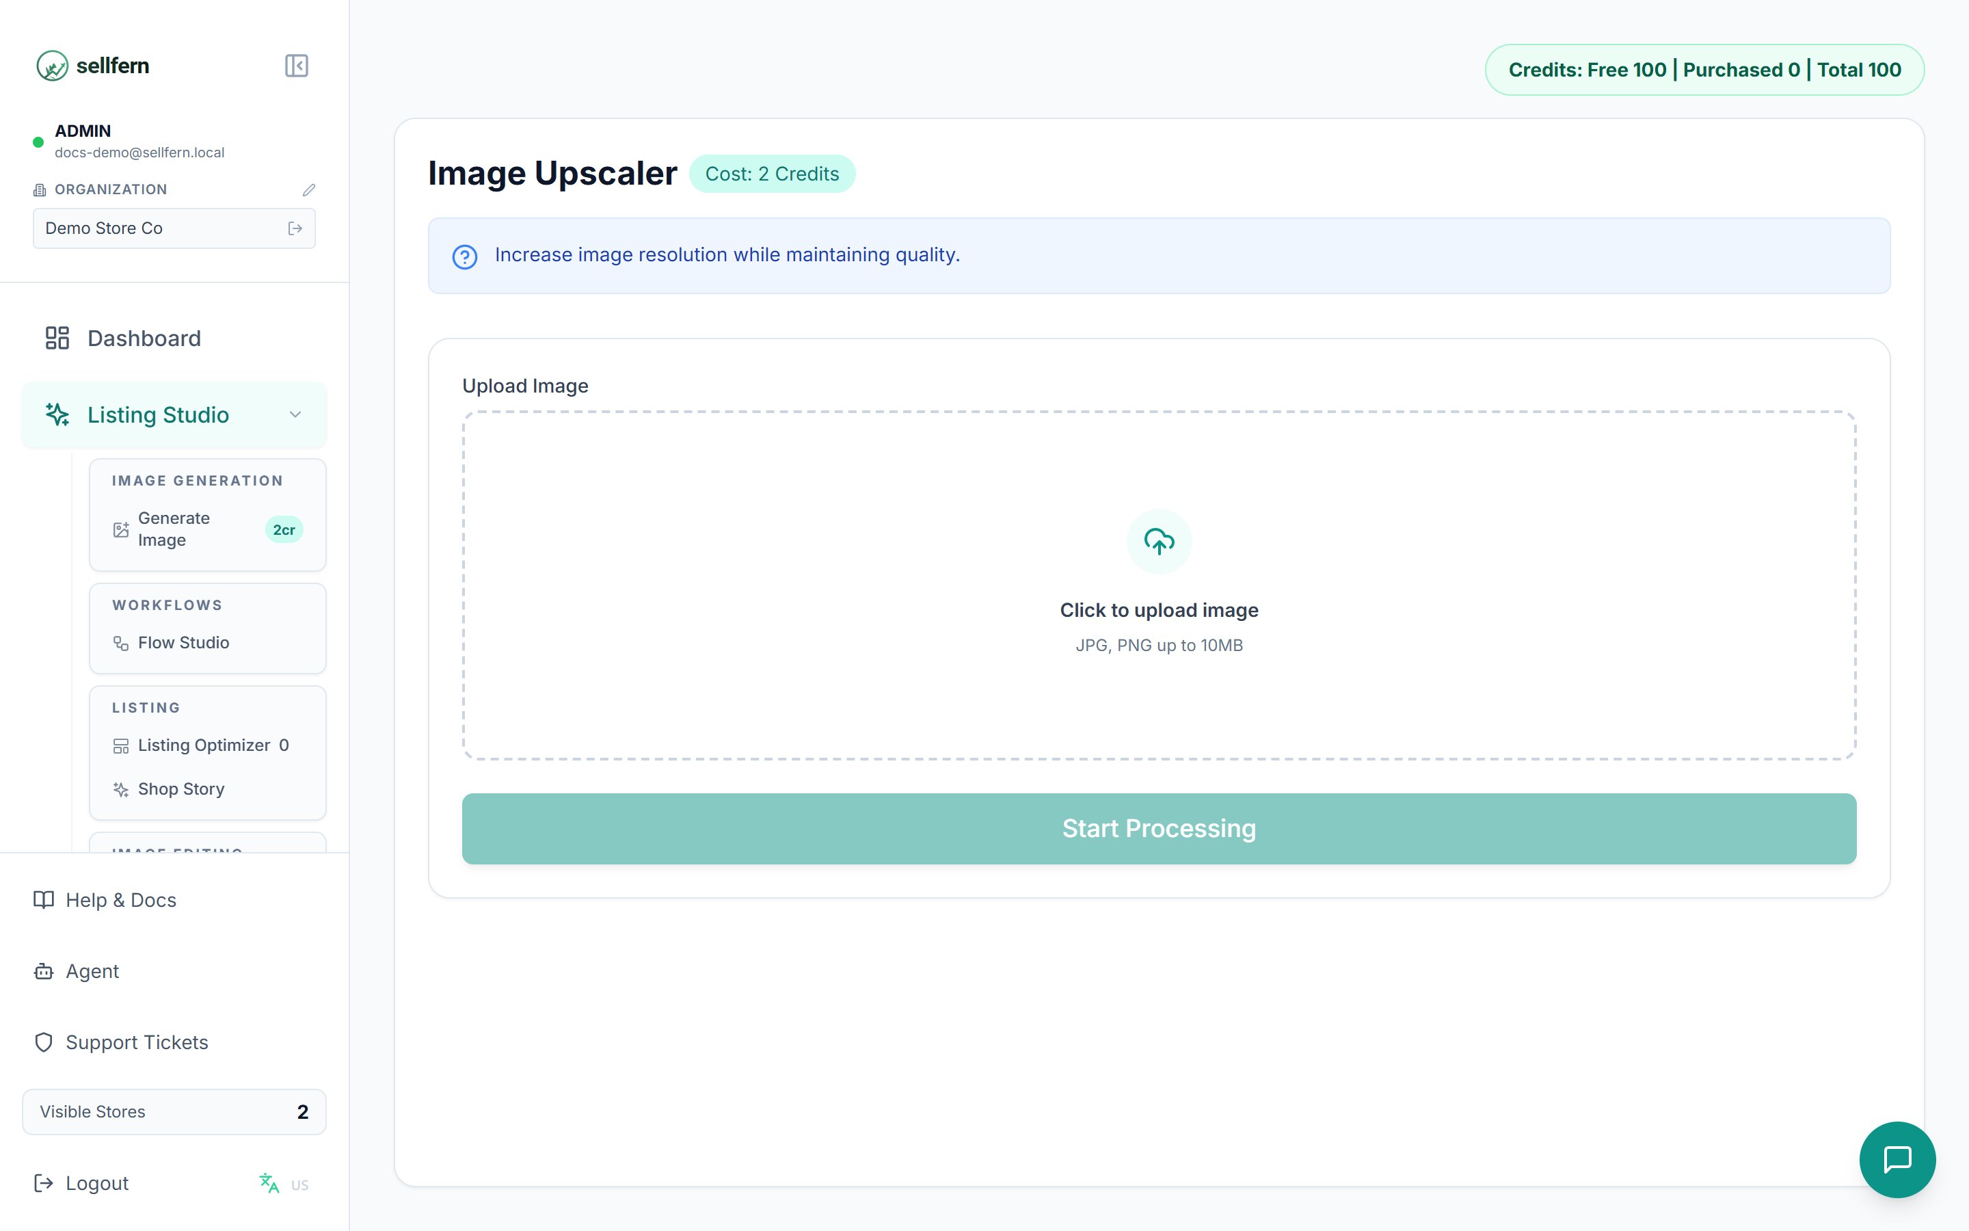Click the Logout arrow icon
The width and height of the screenshot is (1969, 1231).
[x=44, y=1183]
